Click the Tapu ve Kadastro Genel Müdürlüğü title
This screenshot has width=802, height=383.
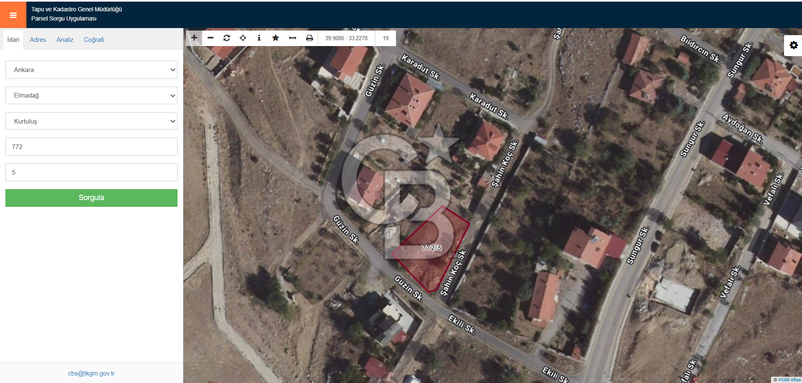[77, 9]
